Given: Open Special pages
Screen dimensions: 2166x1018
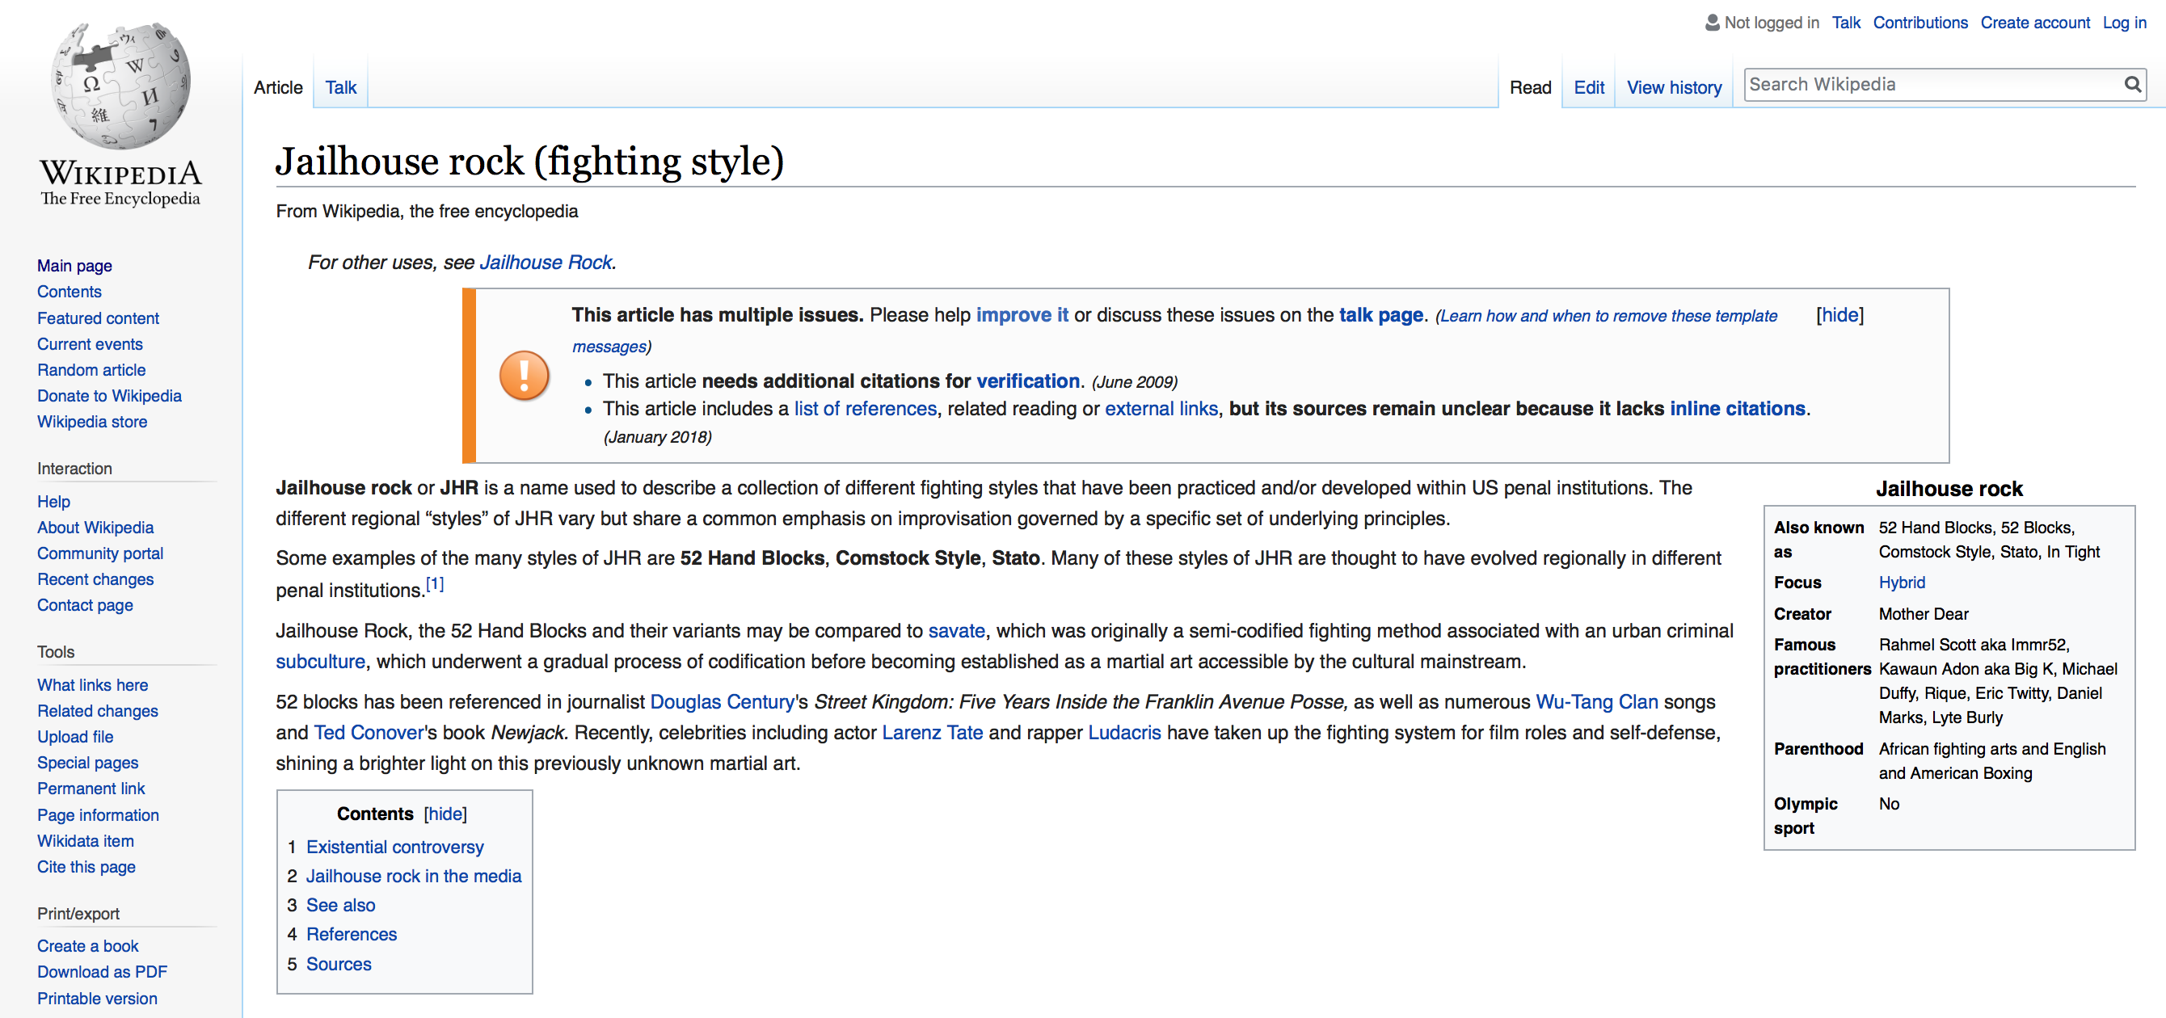Looking at the screenshot, I should point(87,763).
